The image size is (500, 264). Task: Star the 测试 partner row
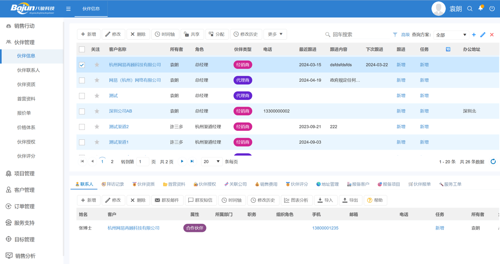point(97,96)
